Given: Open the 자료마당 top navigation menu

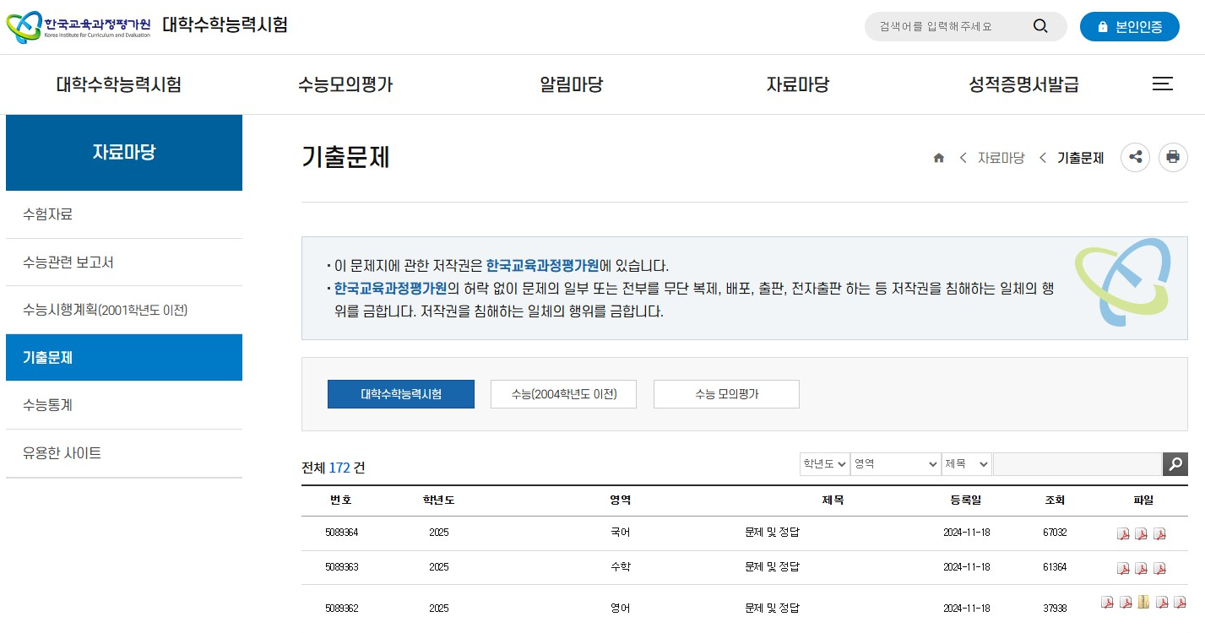Looking at the screenshot, I should 798,84.
